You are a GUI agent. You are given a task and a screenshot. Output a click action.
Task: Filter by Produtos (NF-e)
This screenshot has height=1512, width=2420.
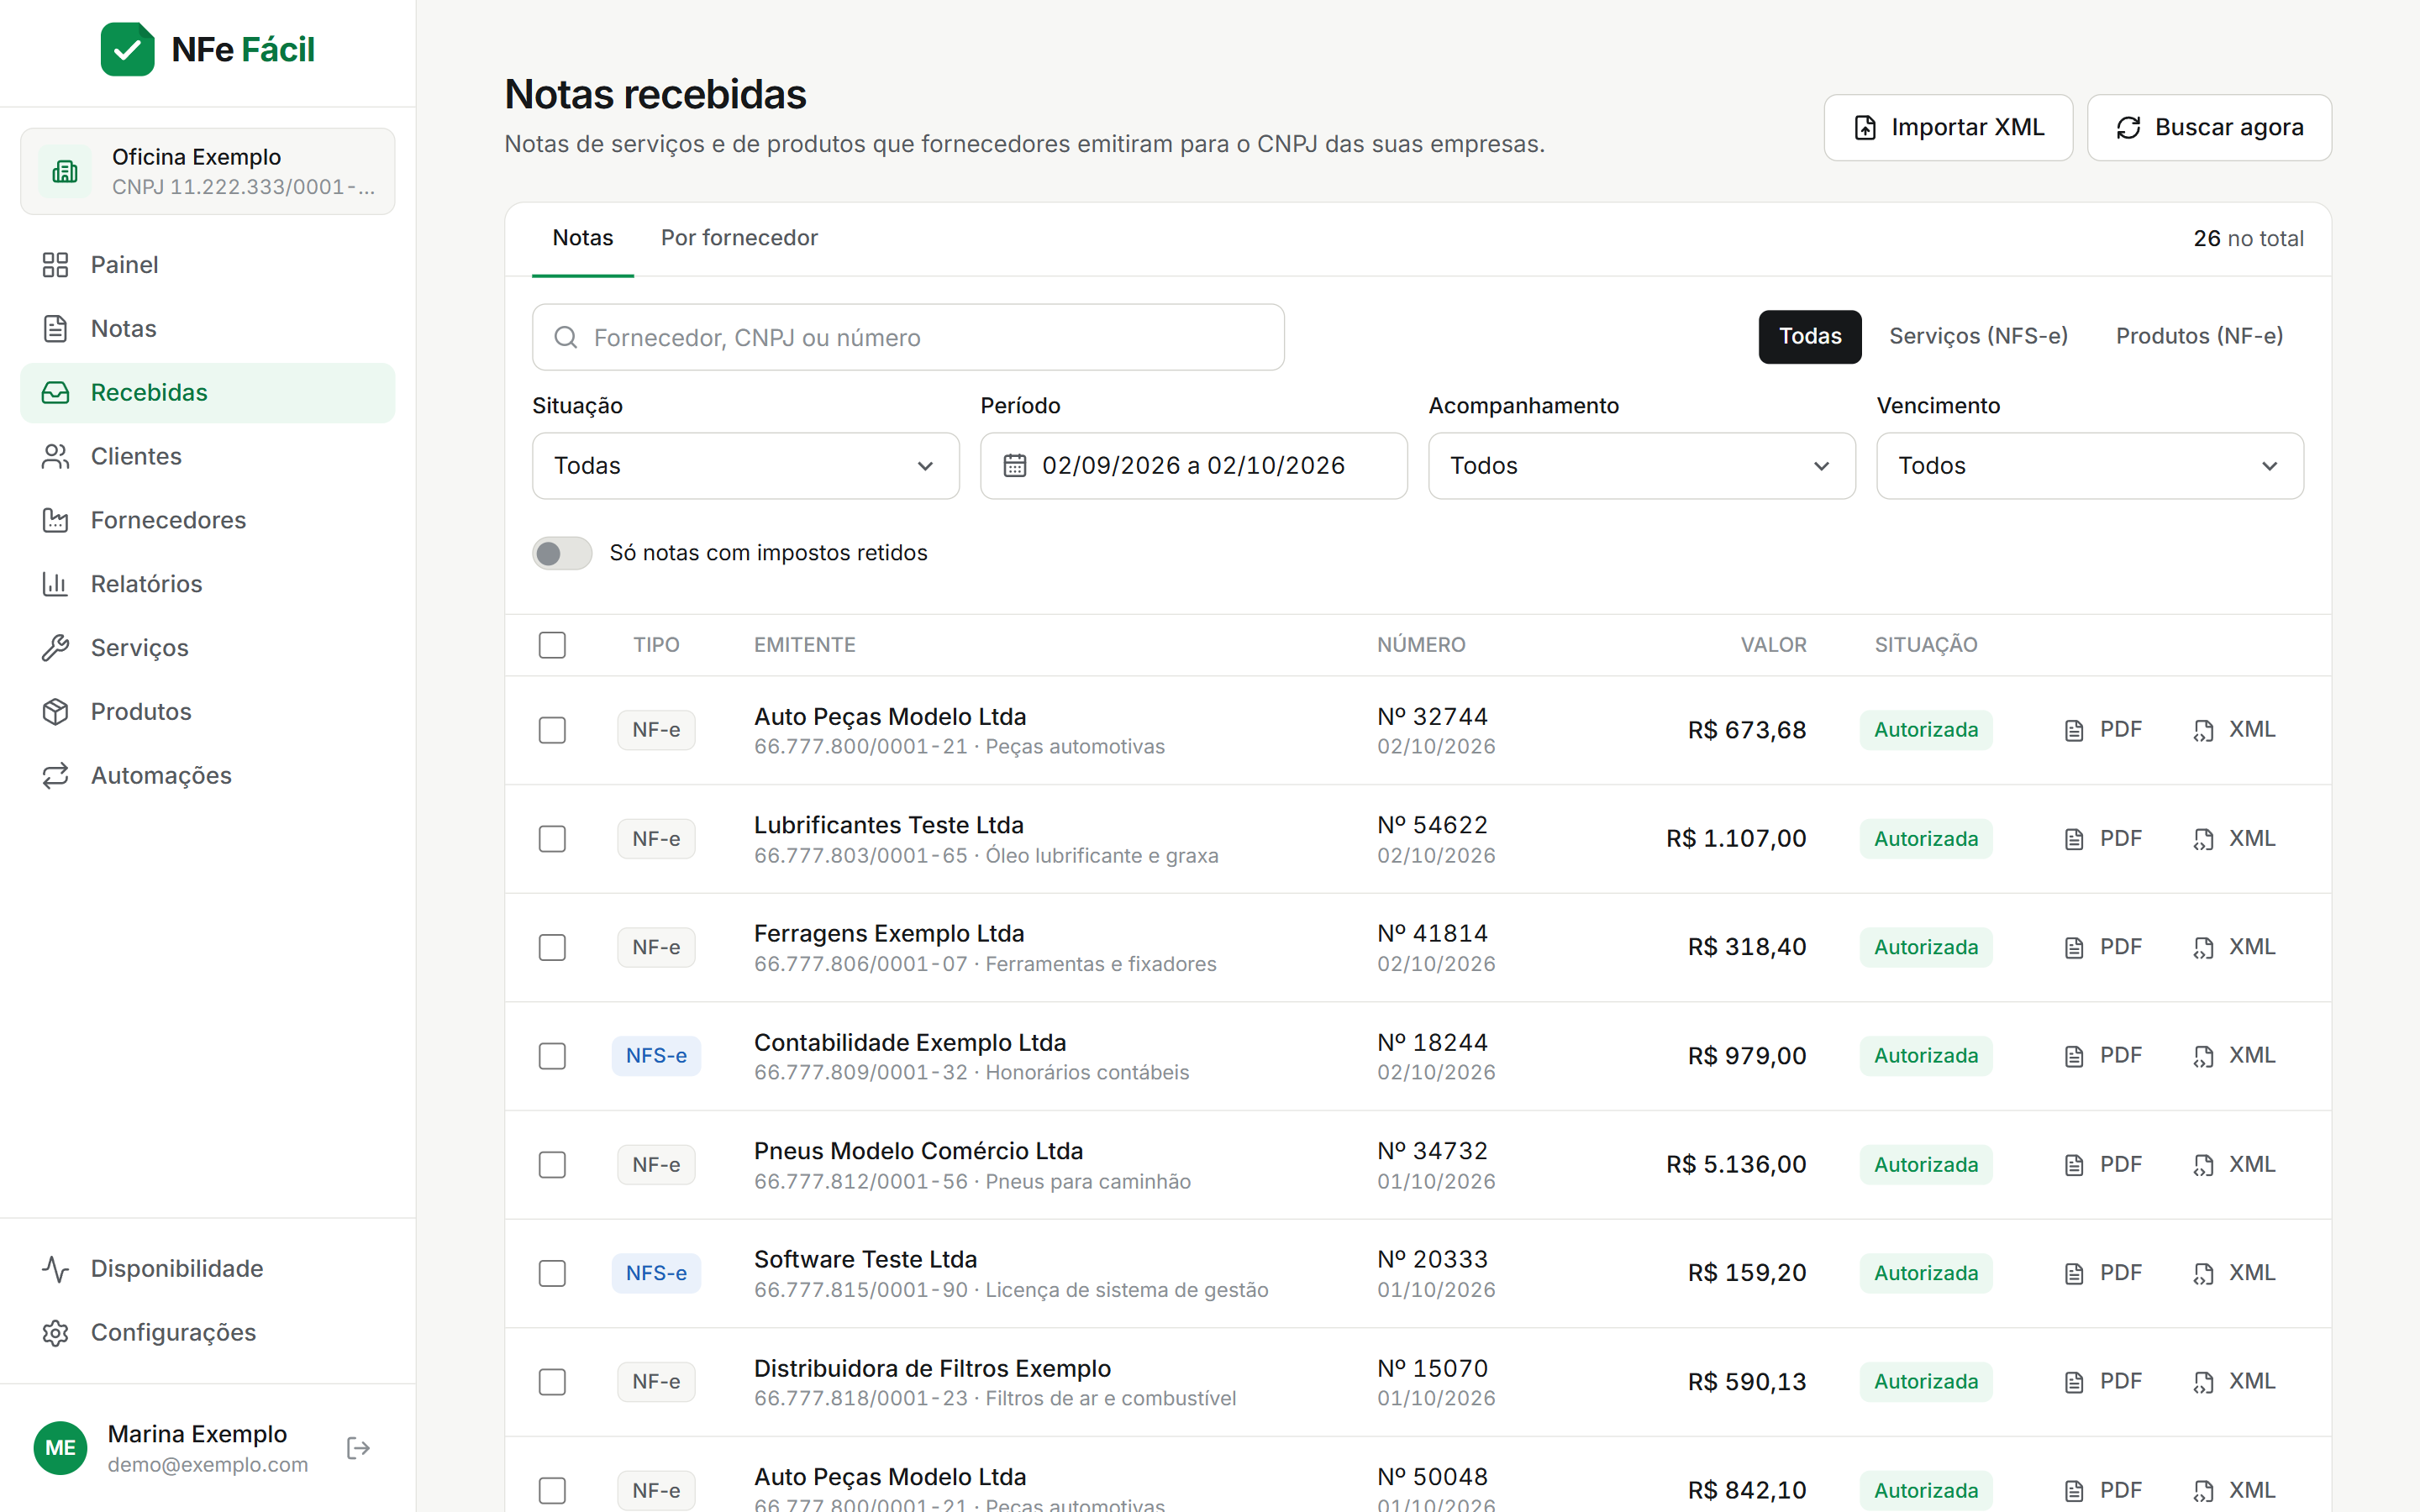point(2199,336)
